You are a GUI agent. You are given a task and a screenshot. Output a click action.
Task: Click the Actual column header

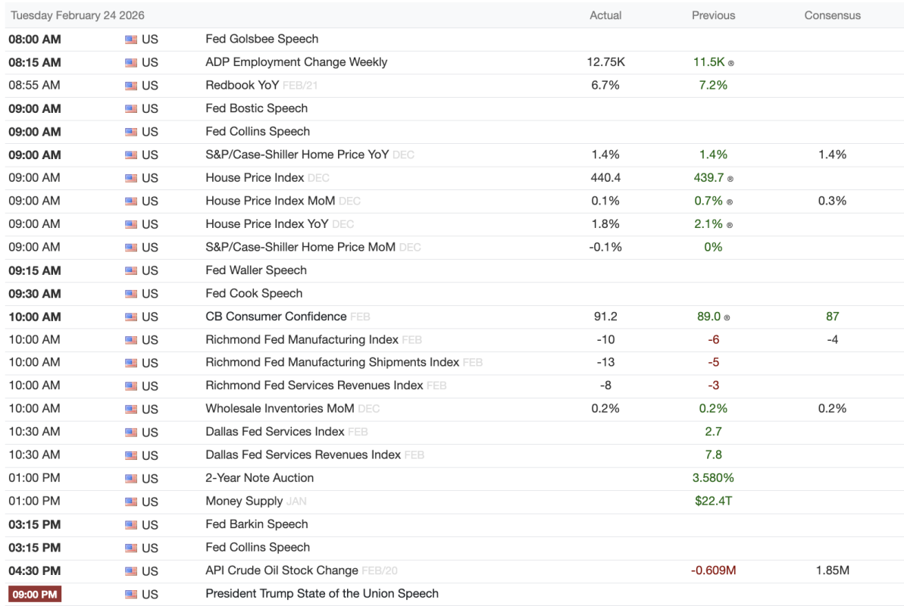605,15
